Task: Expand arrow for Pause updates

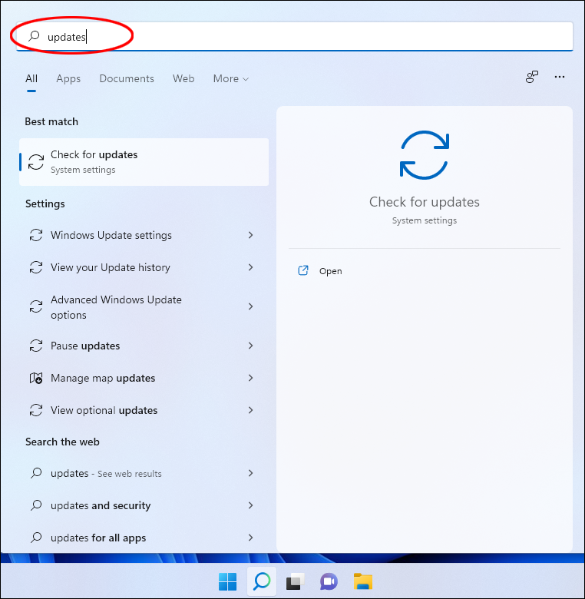Action: 250,346
